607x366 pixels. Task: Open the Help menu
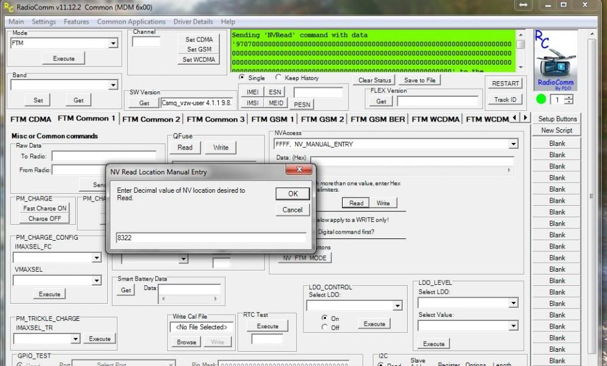(228, 22)
